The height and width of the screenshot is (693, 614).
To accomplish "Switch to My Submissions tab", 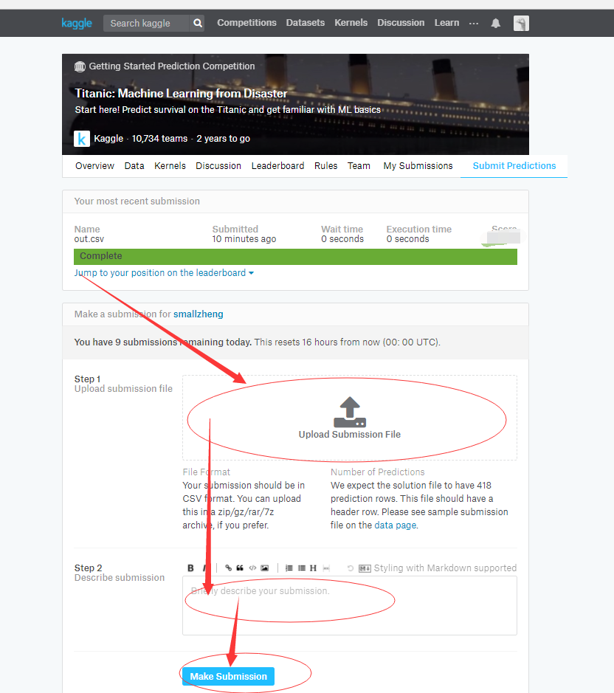I will [418, 166].
